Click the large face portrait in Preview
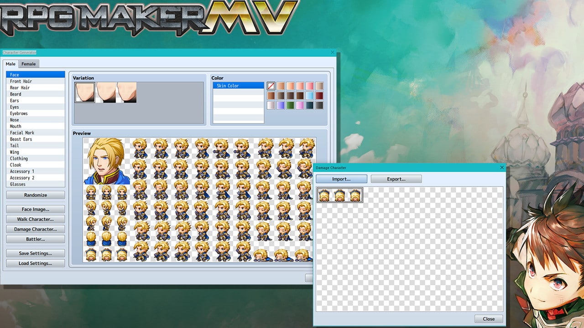This screenshot has width=584, height=328. 107,161
